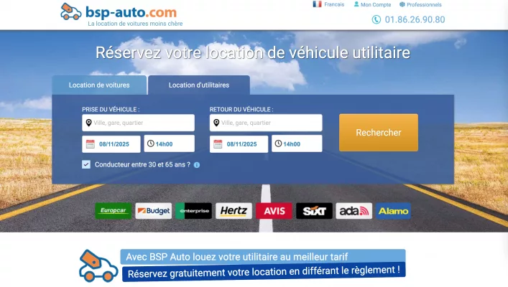Click the pickup time clock icon
The image size is (508, 287).
click(150, 143)
